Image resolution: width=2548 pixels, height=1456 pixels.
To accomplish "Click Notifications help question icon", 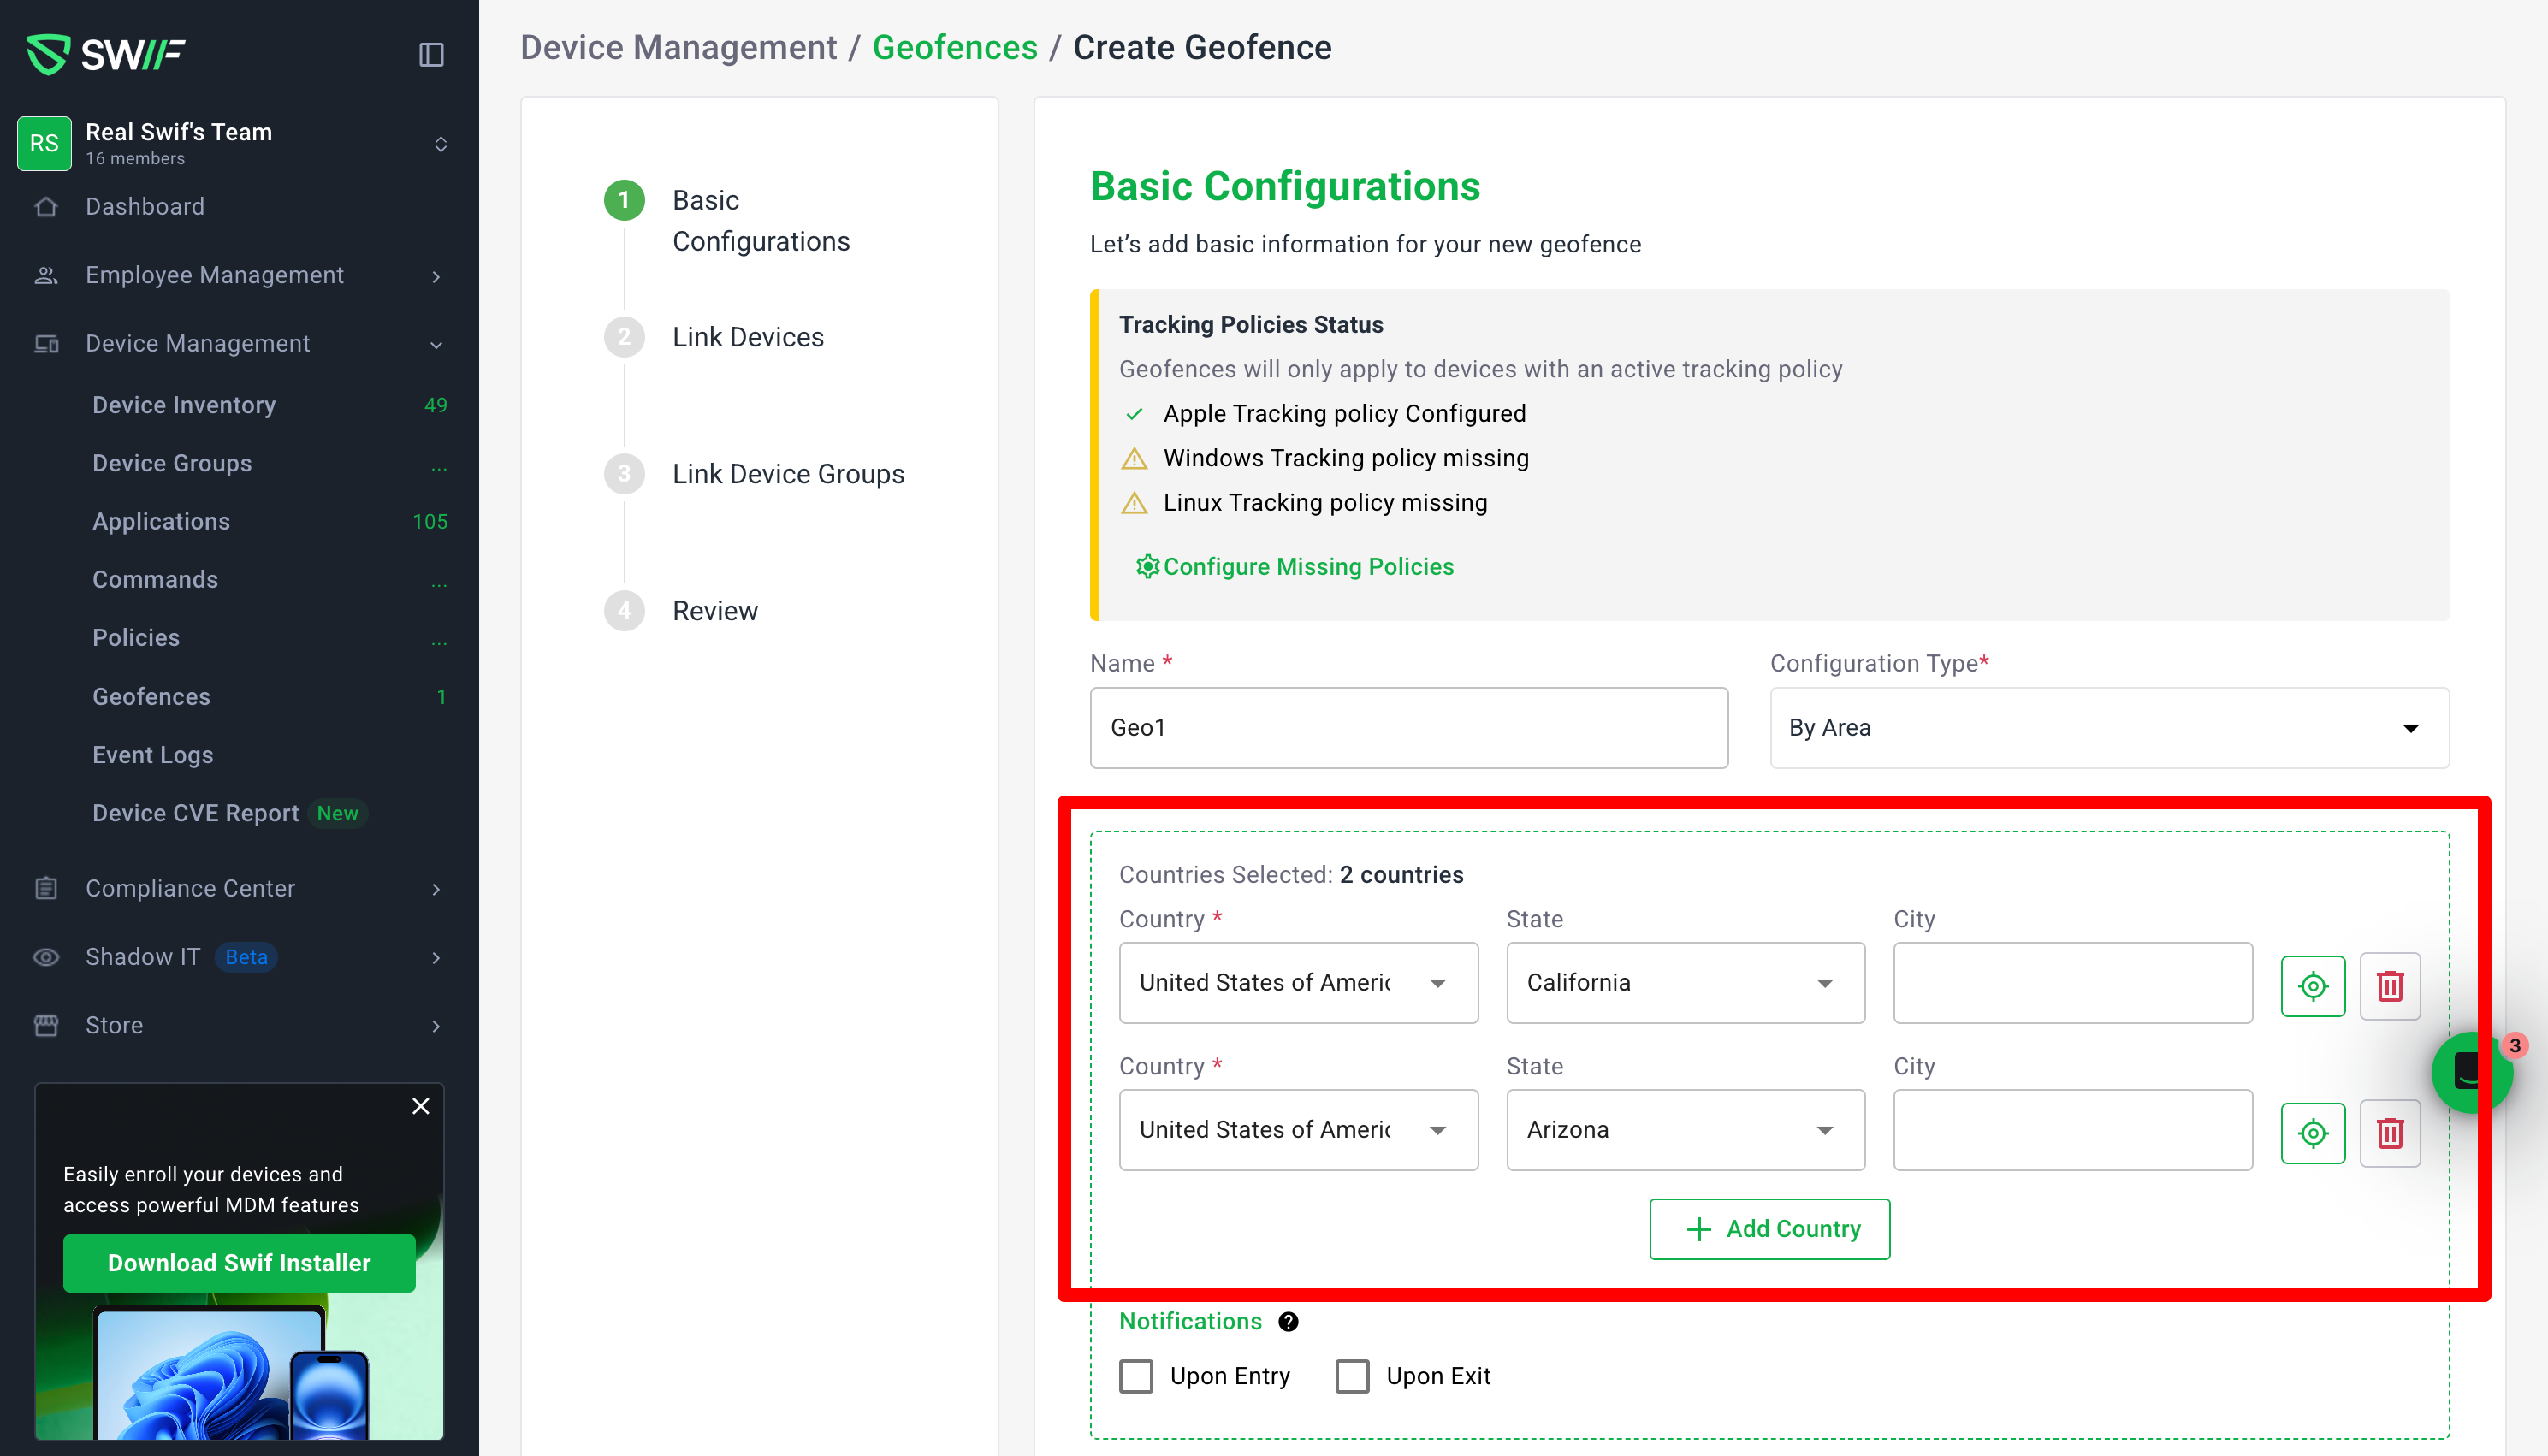I will [1288, 1321].
